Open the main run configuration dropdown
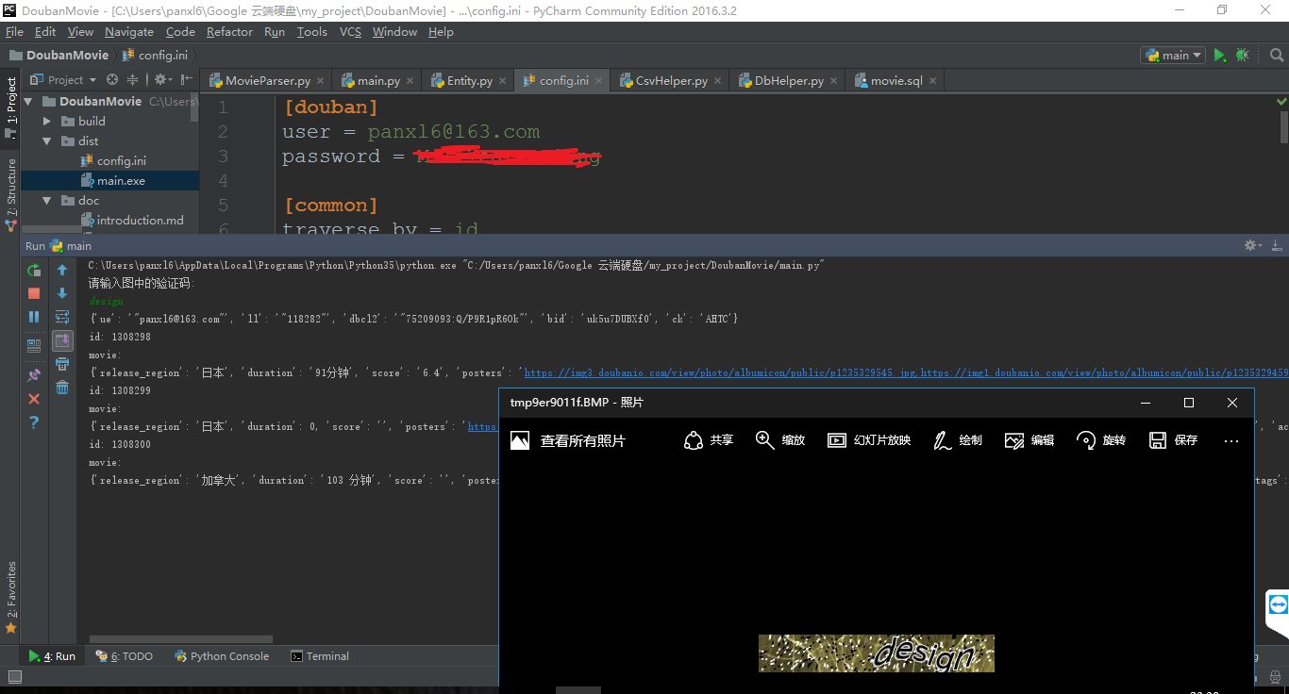1289x694 pixels. point(1172,56)
